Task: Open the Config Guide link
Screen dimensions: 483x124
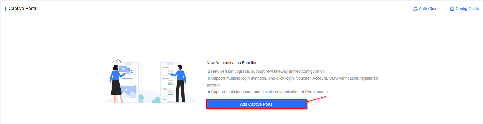Action: coord(467,9)
